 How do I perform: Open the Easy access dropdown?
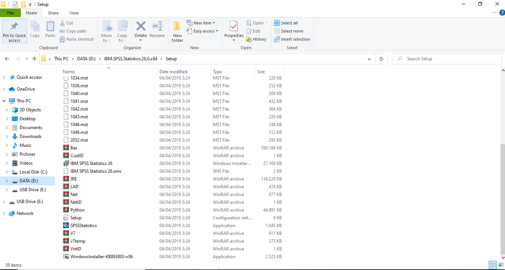(x=202, y=31)
